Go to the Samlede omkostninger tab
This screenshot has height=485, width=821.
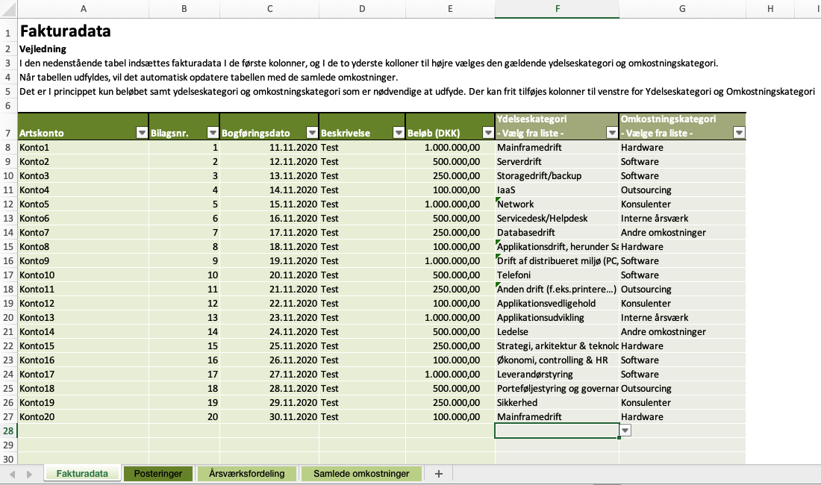[361, 474]
